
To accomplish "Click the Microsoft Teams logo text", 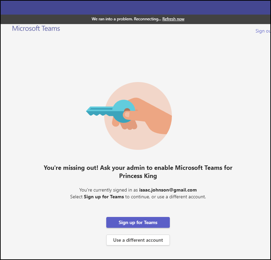I will click(36, 28).
